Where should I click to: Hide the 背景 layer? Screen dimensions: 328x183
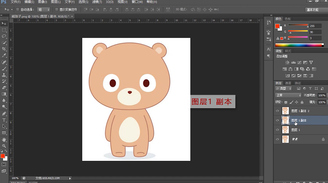277,139
